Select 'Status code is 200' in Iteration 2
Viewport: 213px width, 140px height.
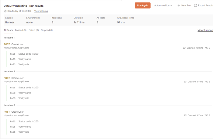click(28, 87)
